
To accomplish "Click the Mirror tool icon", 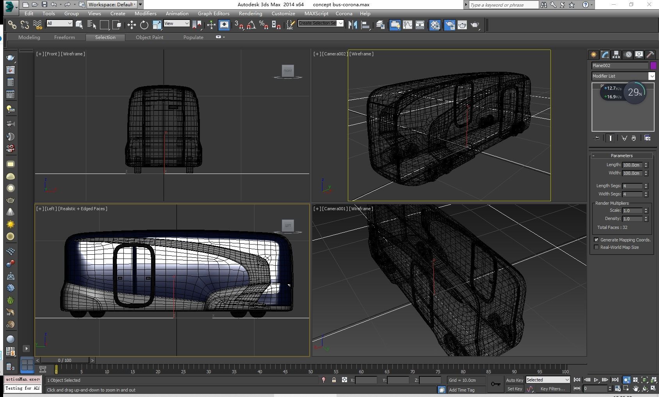I will tap(353, 25).
